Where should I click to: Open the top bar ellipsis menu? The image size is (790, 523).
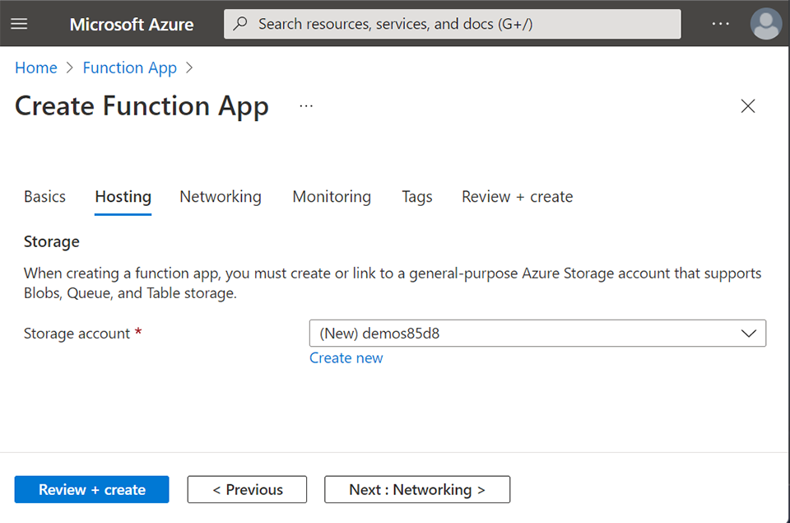tap(721, 24)
